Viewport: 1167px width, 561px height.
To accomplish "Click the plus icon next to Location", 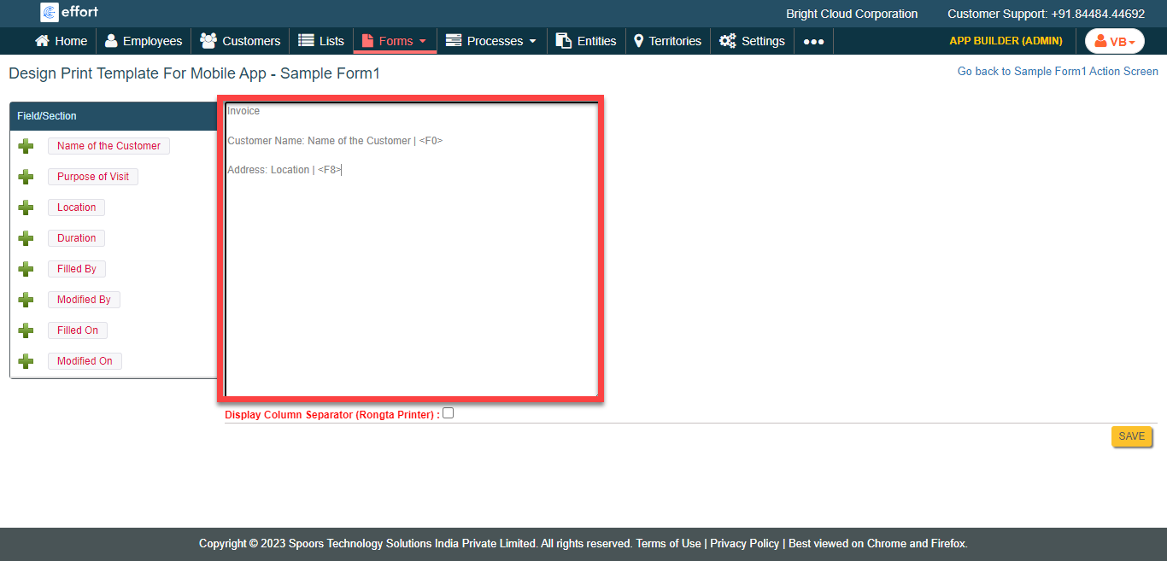I will (x=26, y=207).
